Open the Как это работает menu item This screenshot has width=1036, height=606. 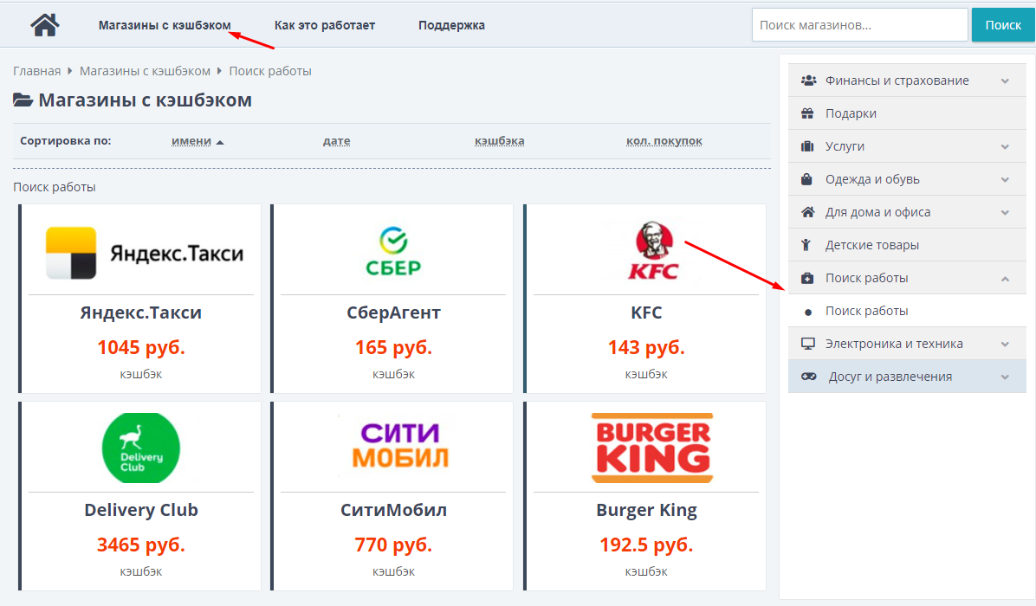point(325,25)
